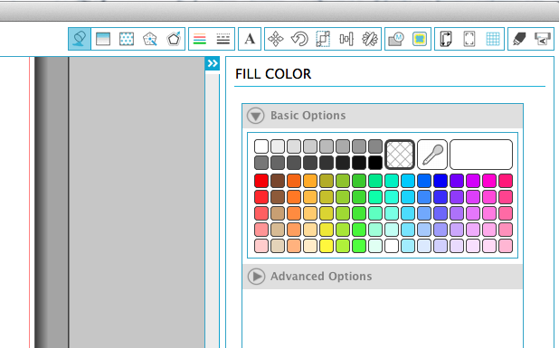Pick the sky blue swatch in the top color row
The image size is (559, 348).
pyautogui.click(x=408, y=181)
